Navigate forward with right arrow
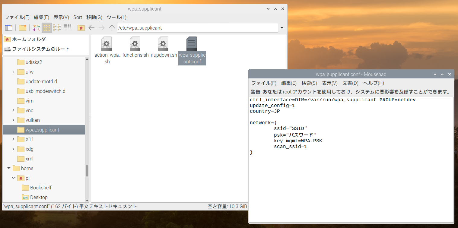The width and height of the screenshot is (458, 228). click(x=102, y=28)
